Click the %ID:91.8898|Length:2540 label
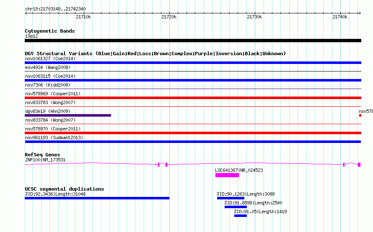Image resolution: width=373 pixels, height=232 pixels. point(253,203)
